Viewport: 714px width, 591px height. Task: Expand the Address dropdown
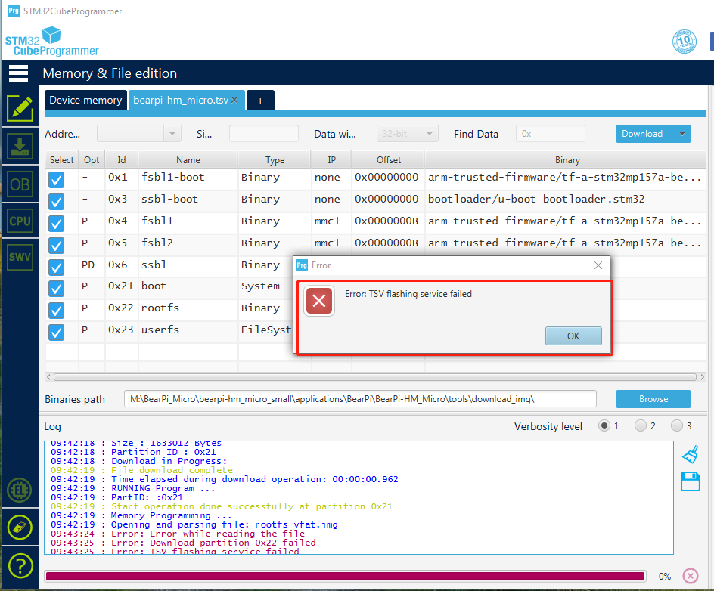[172, 134]
